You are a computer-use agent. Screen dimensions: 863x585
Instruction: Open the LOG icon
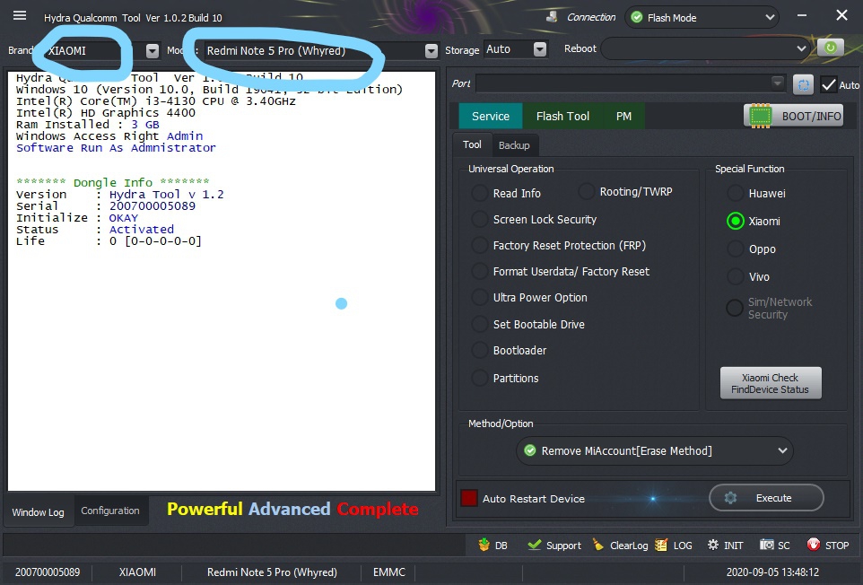[661, 545]
